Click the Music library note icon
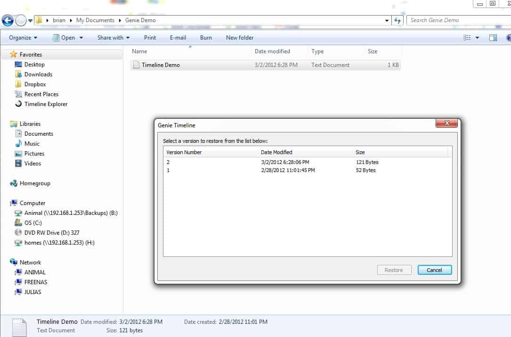511x337 pixels. (x=18, y=144)
